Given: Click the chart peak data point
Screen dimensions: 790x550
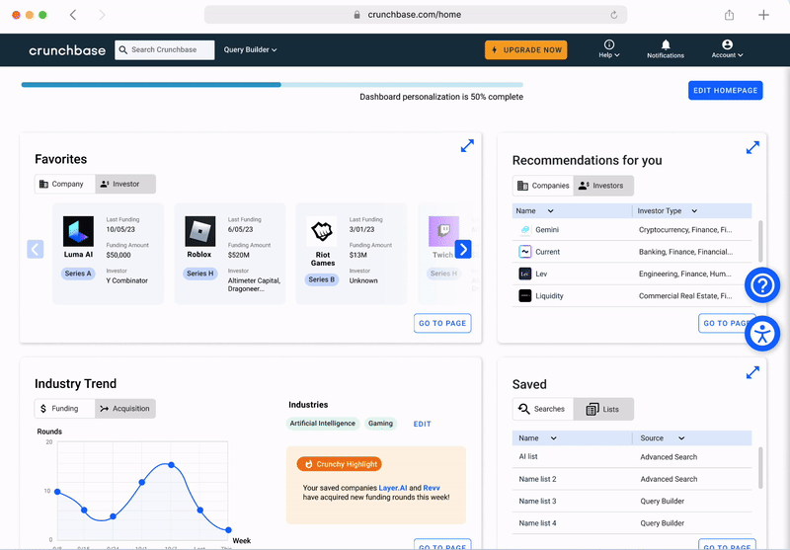Looking at the screenshot, I should 171,465.
